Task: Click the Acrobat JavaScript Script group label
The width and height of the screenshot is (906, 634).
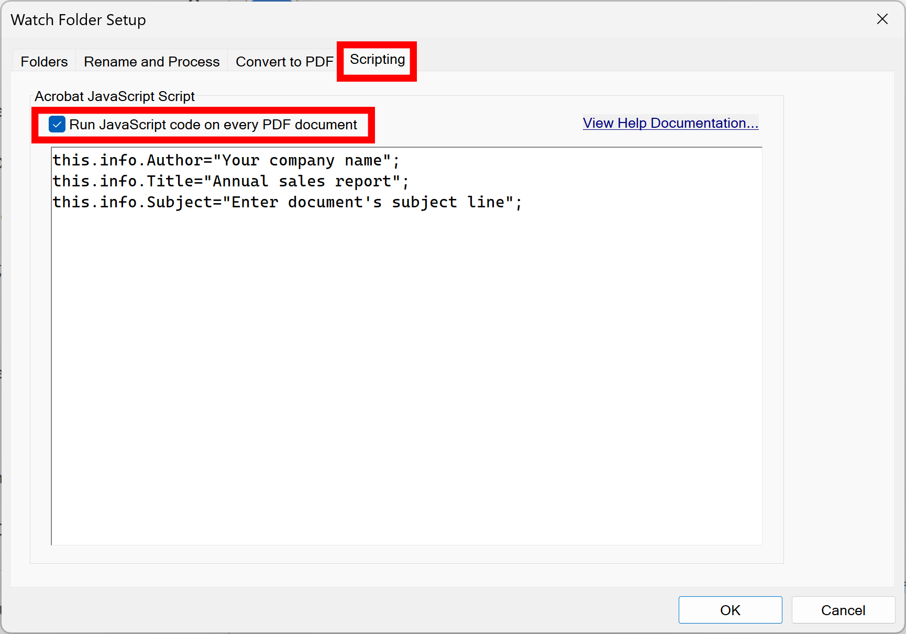Action: pyautogui.click(x=115, y=96)
